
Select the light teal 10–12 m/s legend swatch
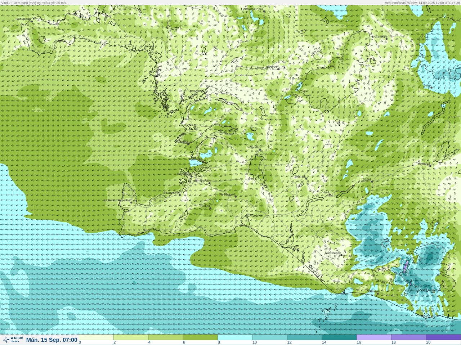(x=270, y=337)
